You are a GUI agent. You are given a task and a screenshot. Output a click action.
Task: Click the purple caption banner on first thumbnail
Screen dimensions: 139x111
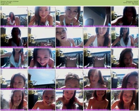pos(14,26)
